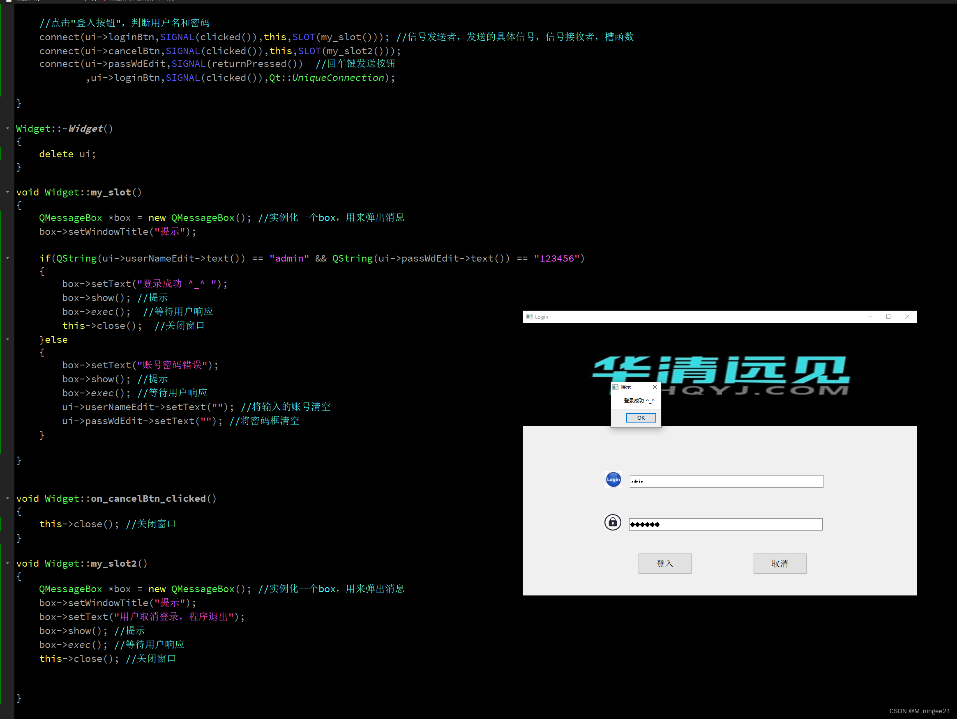Click ui->cancelBtn in the second connect line
Screen dimensions: 957x719
click(x=122, y=51)
